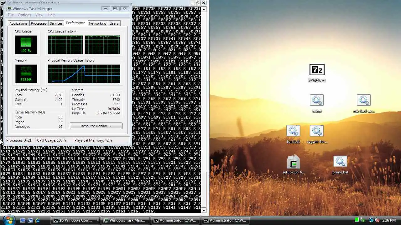
Task: Click the Resource Monitor button
Action: coord(96,126)
